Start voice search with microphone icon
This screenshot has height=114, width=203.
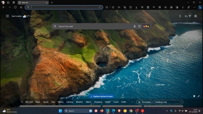point(134,26)
